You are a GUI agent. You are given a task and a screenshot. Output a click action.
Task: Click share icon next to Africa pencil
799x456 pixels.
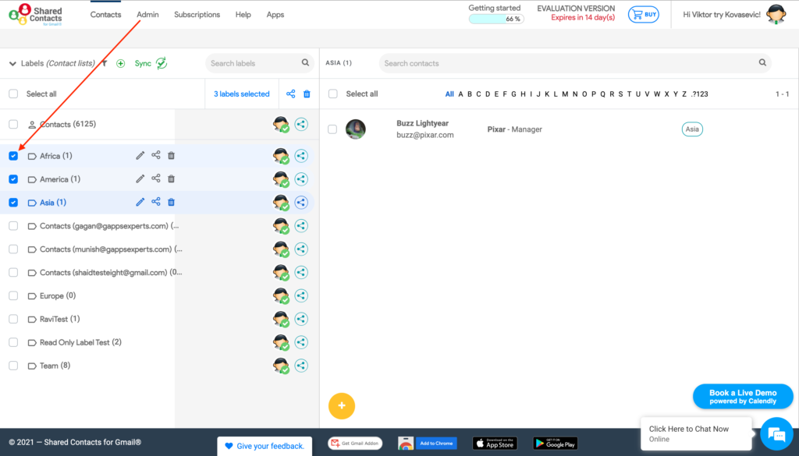(x=156, y=155)
